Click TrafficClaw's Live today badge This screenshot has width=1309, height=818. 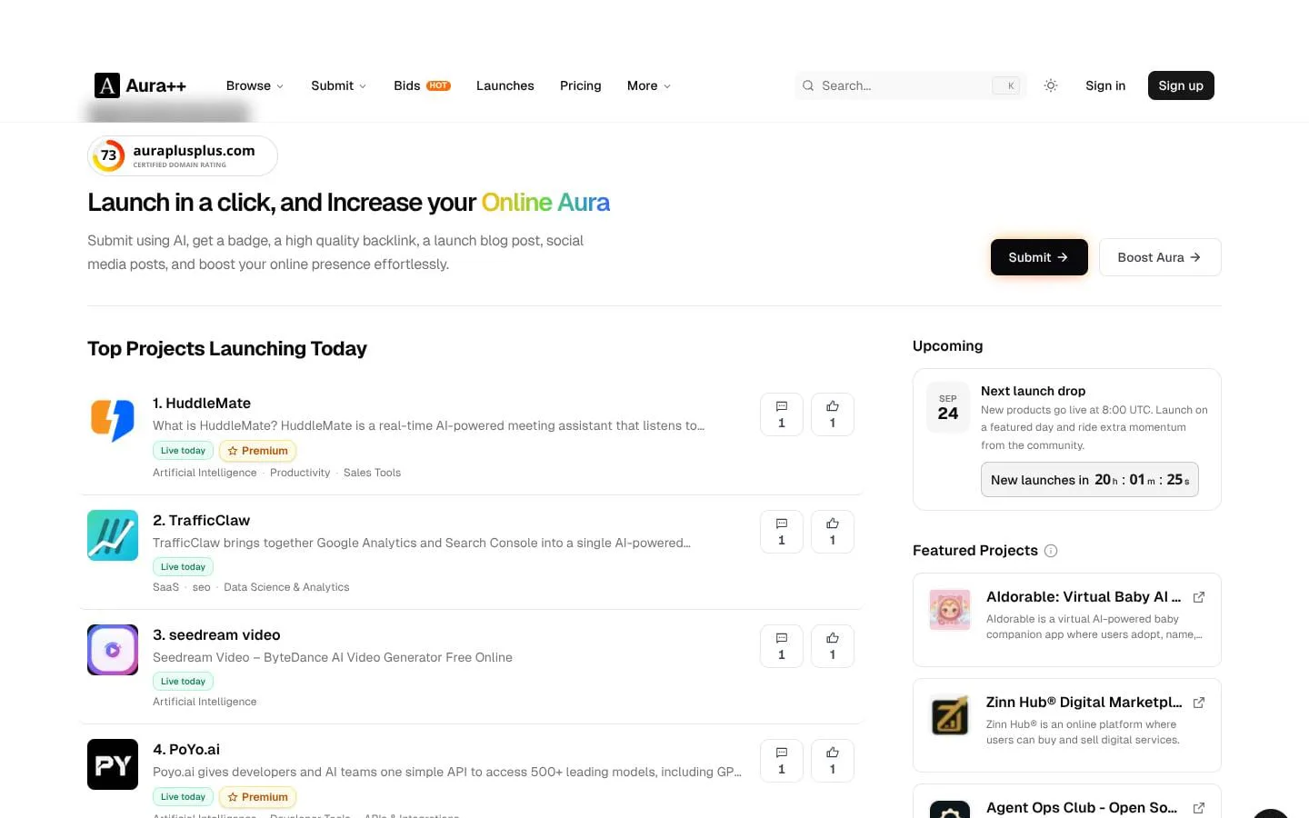tap(183, 567)
